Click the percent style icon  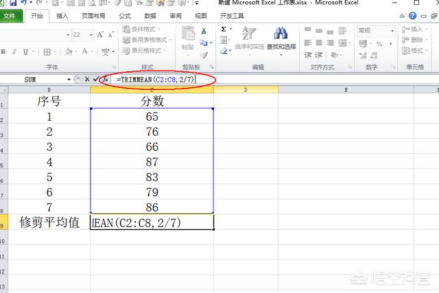coord(379,44)
